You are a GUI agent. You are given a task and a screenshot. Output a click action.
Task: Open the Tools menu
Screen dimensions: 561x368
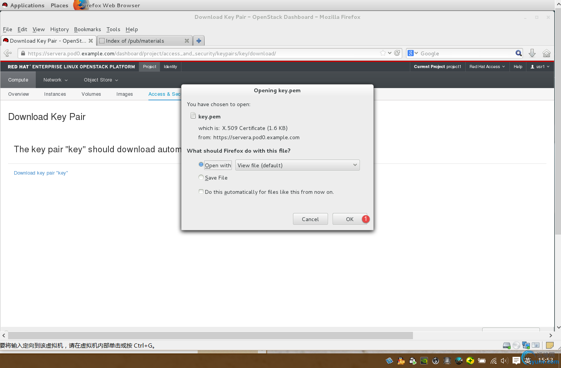(x=113, y=29)
